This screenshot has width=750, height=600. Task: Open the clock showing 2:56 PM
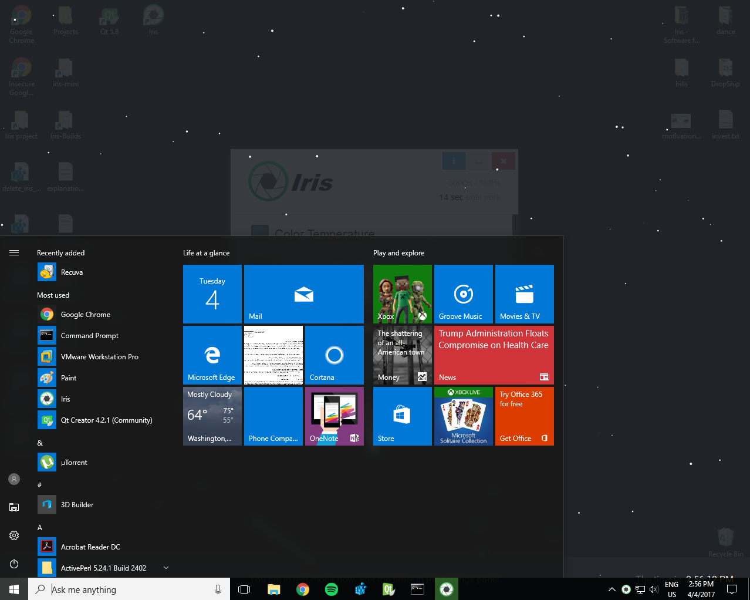(701, 589)
